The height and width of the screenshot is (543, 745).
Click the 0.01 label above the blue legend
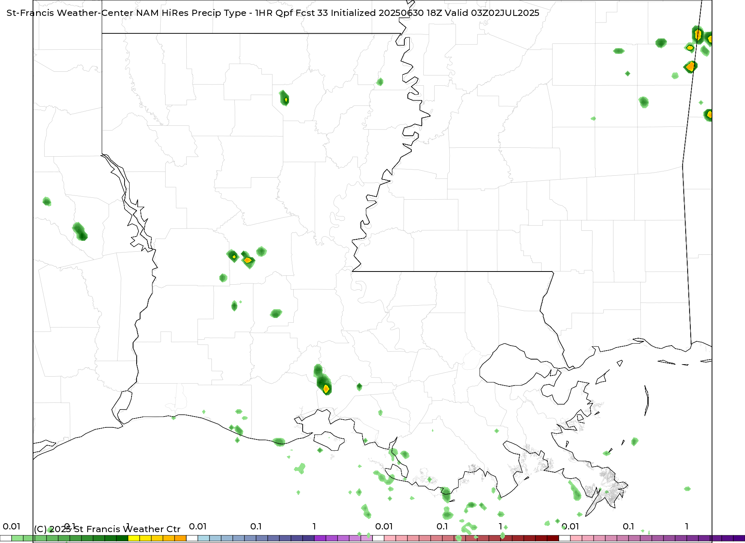pyautogui.click(x=198, y=526)
